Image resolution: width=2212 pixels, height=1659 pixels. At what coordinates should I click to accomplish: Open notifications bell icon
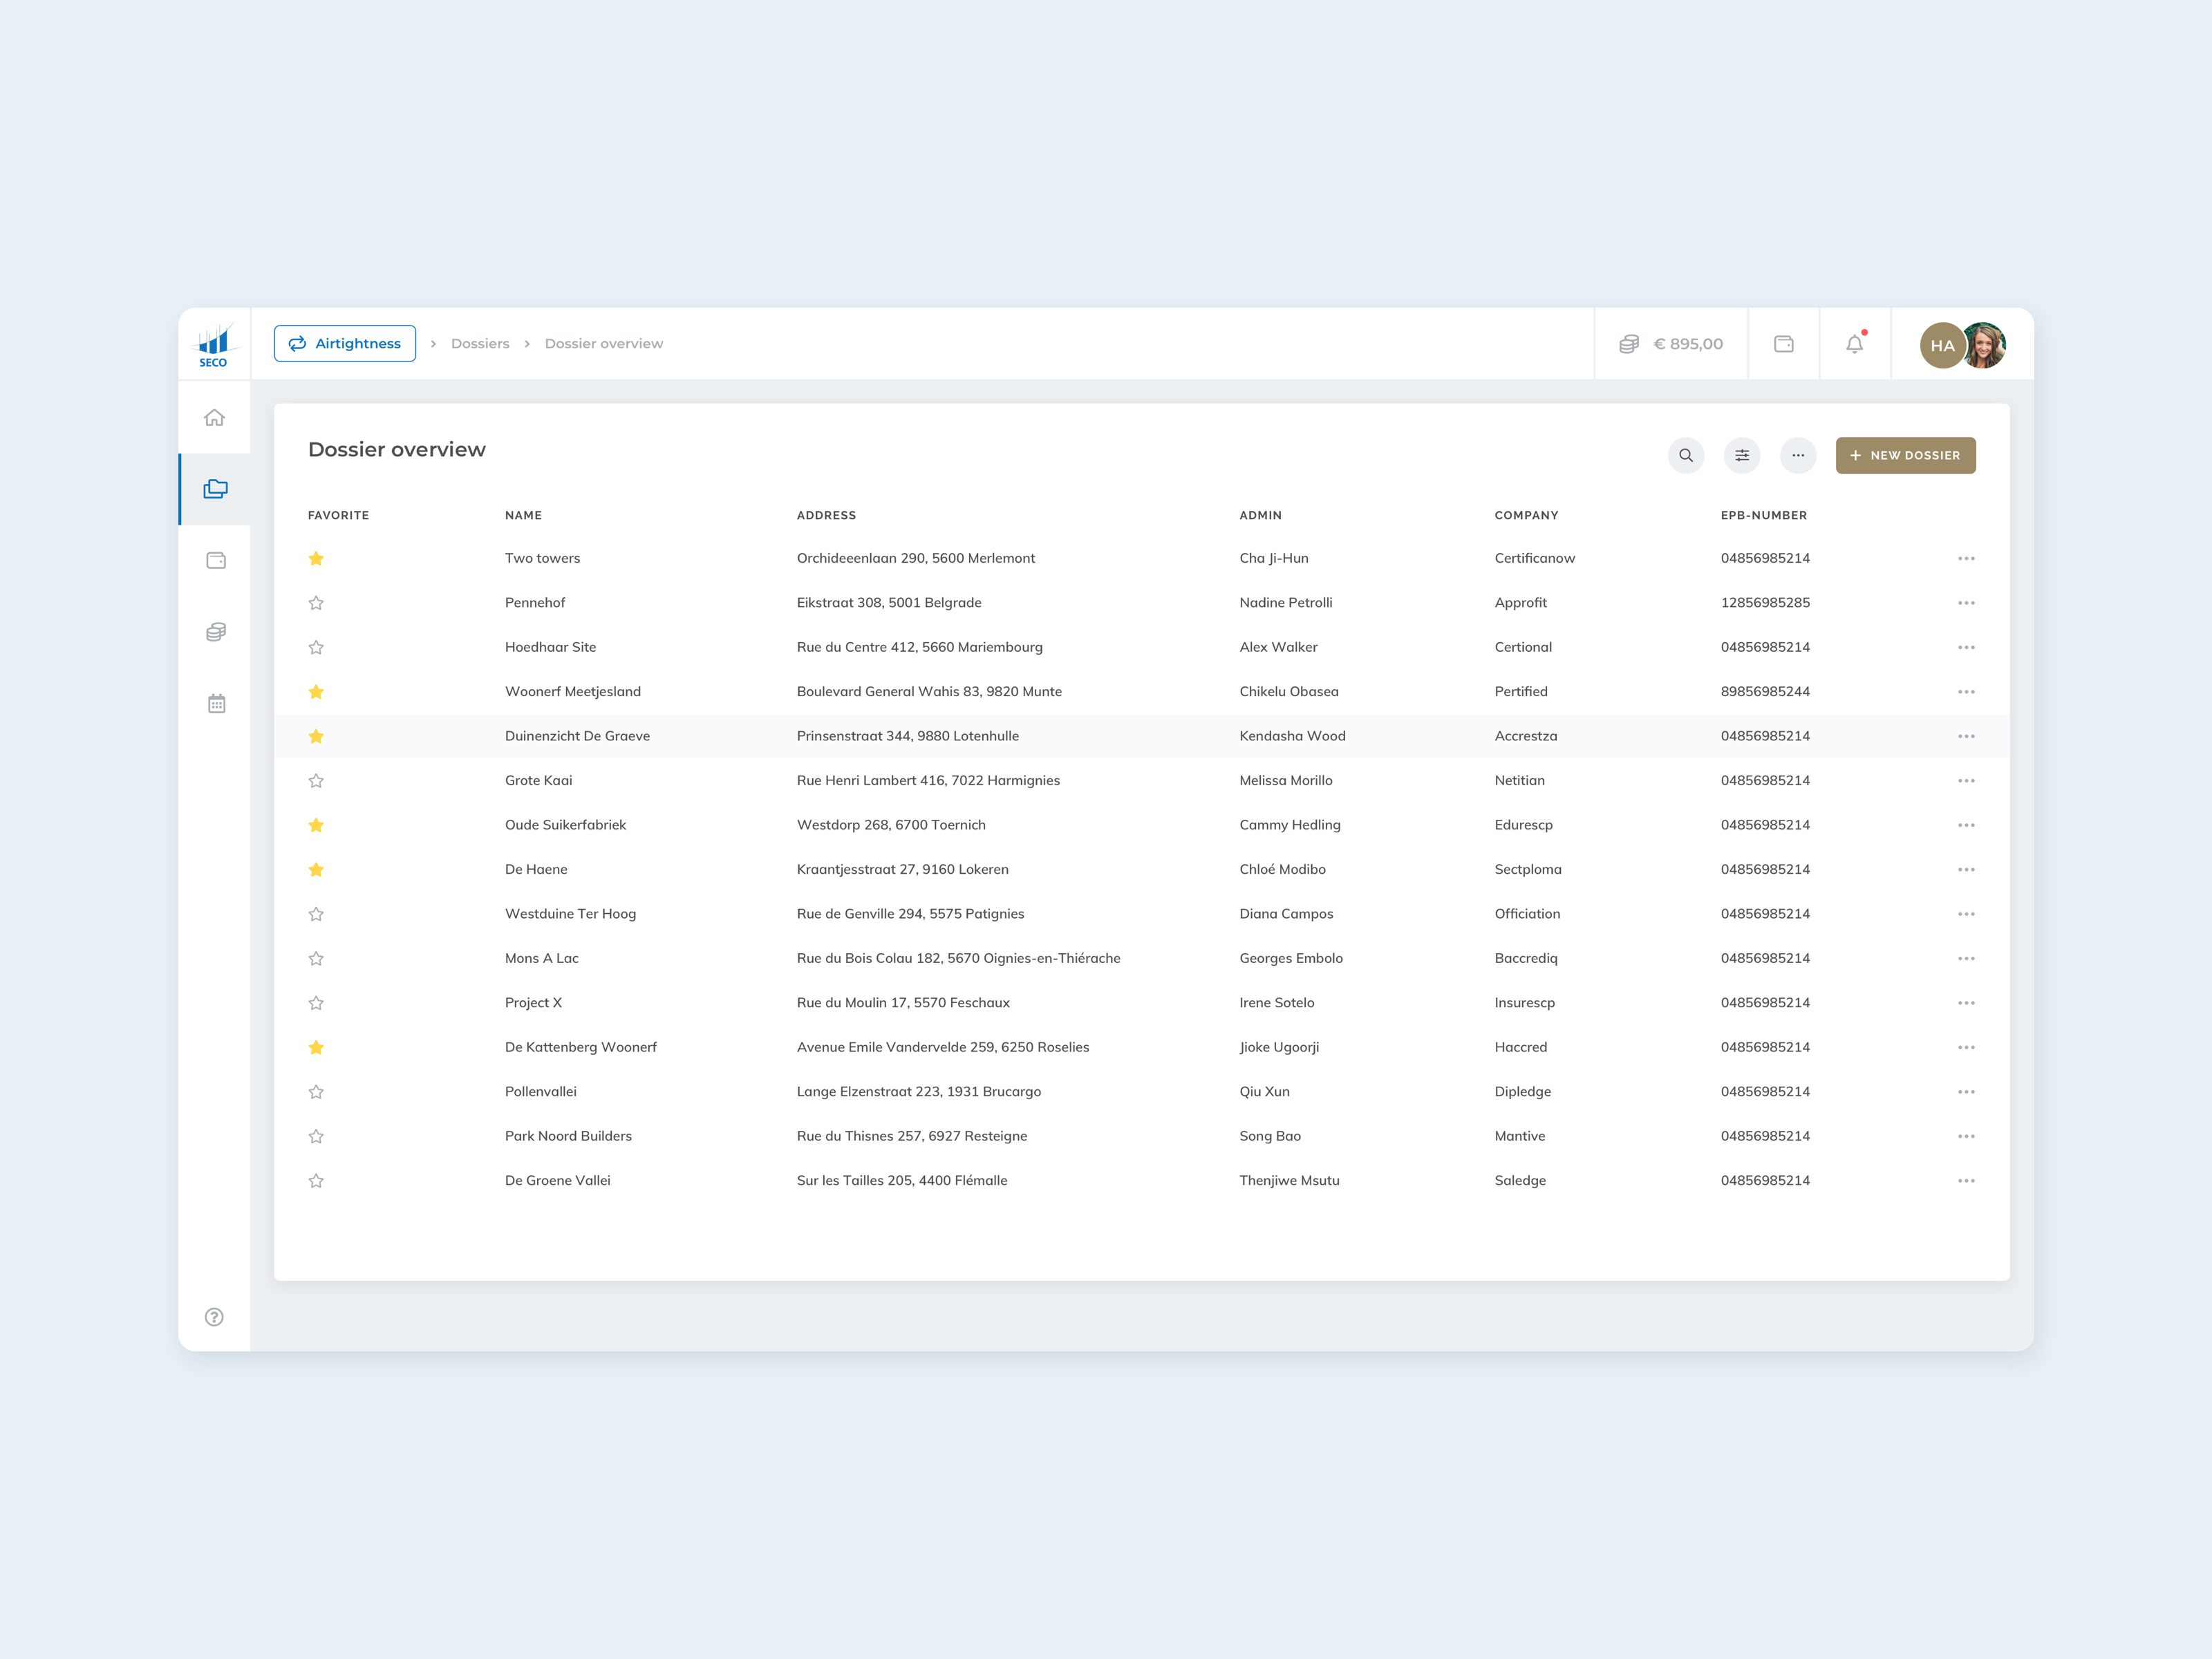pyautogui.click(x=1854, y=344)
